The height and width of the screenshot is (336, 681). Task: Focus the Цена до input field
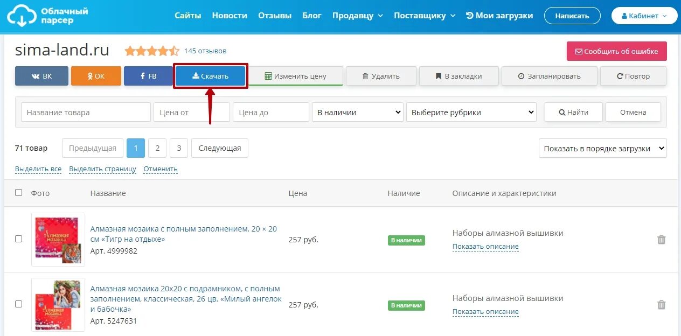coord(271,112)
